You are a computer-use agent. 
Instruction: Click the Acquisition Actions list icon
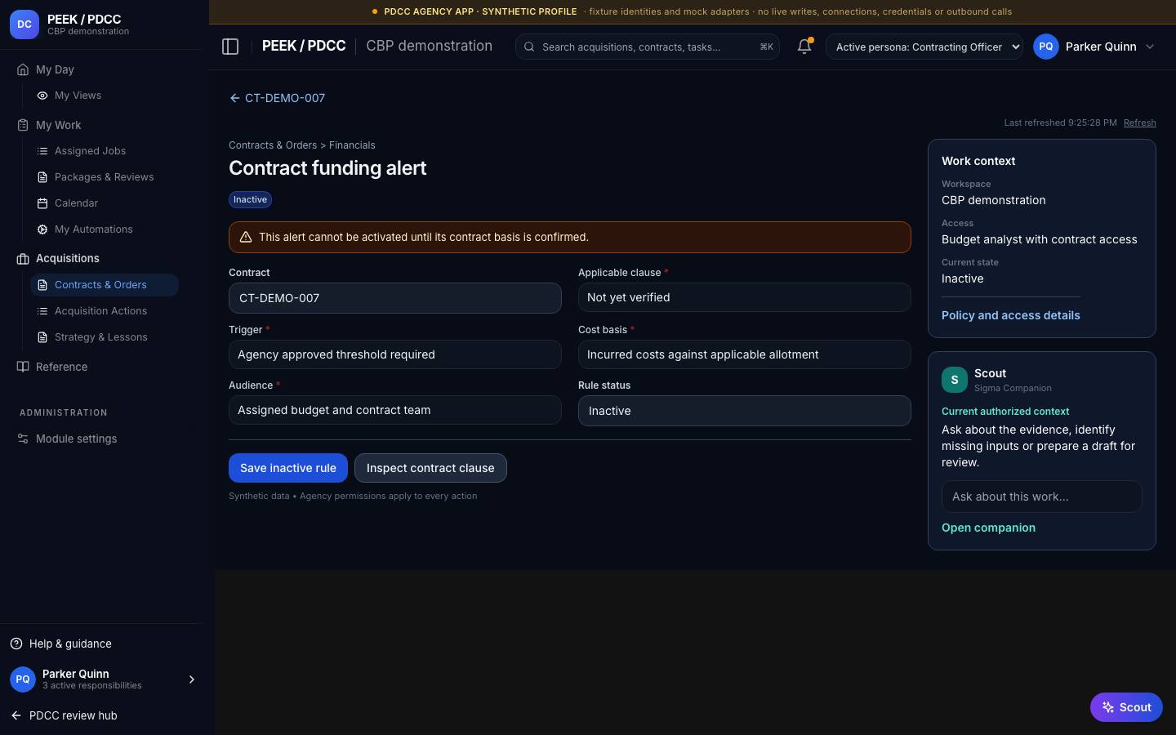tap(42, 311)
